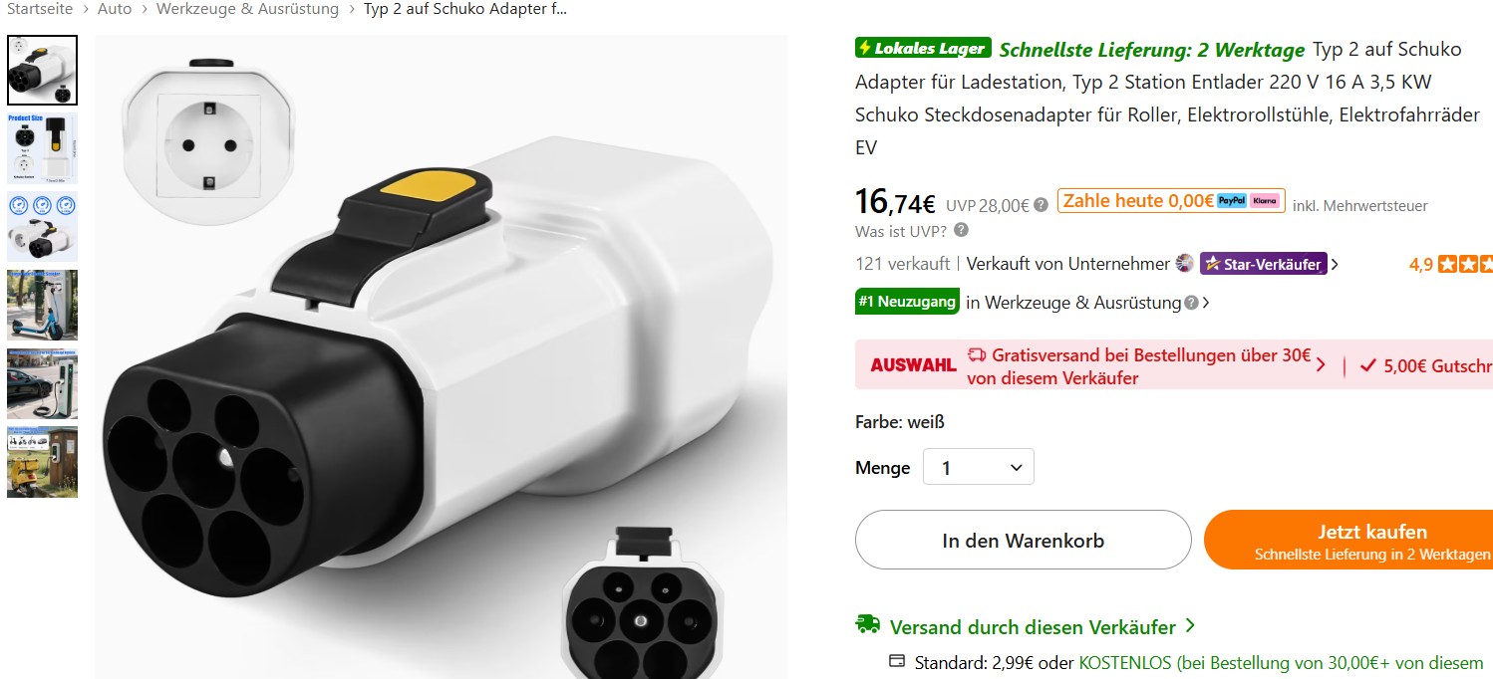The height and width of the screenshot is (679, 1493).
Task: Open the Werkzeuge & Ausrüstung breadcrumb
Action: coord(246,9)
